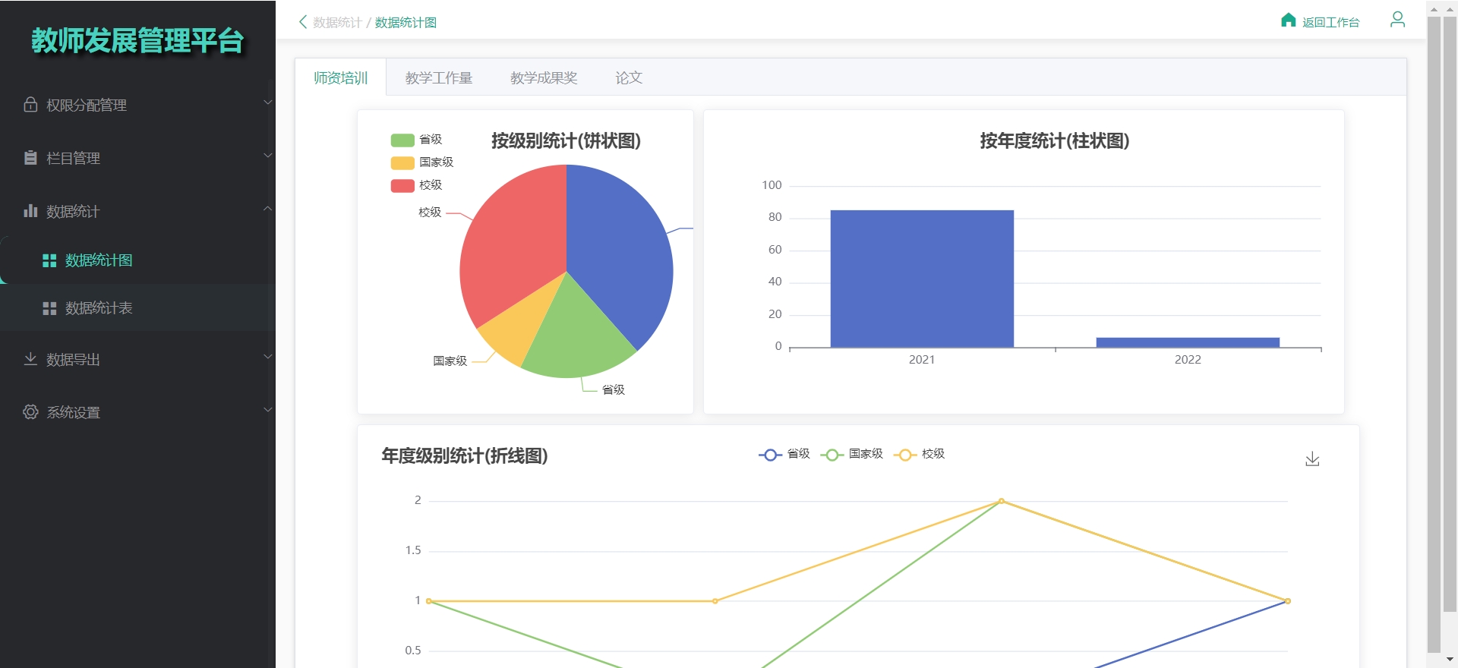Click the lock icon beside 权限分配管理
The image size is (1458, 668).
click(x=30, y=105)
